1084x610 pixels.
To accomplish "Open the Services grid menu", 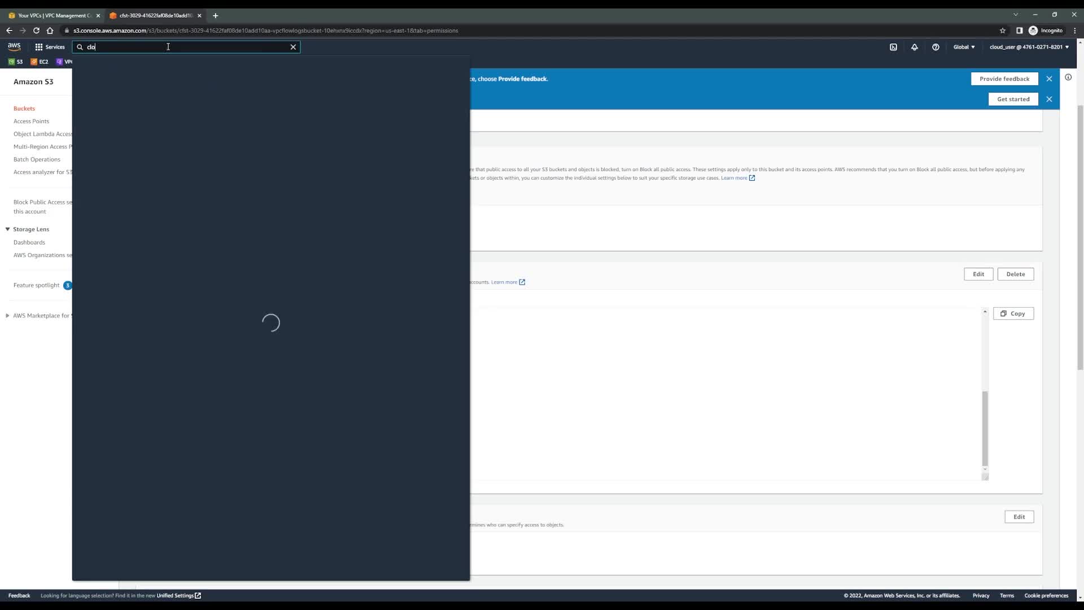I will coord(50,47).
